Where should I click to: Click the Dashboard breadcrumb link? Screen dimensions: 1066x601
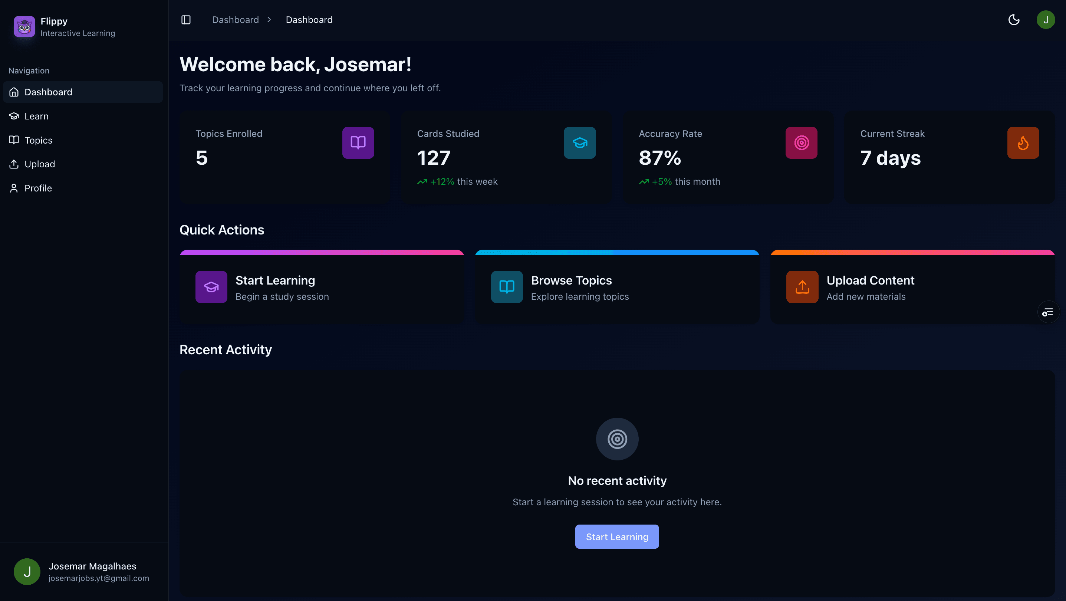(235, 19)
